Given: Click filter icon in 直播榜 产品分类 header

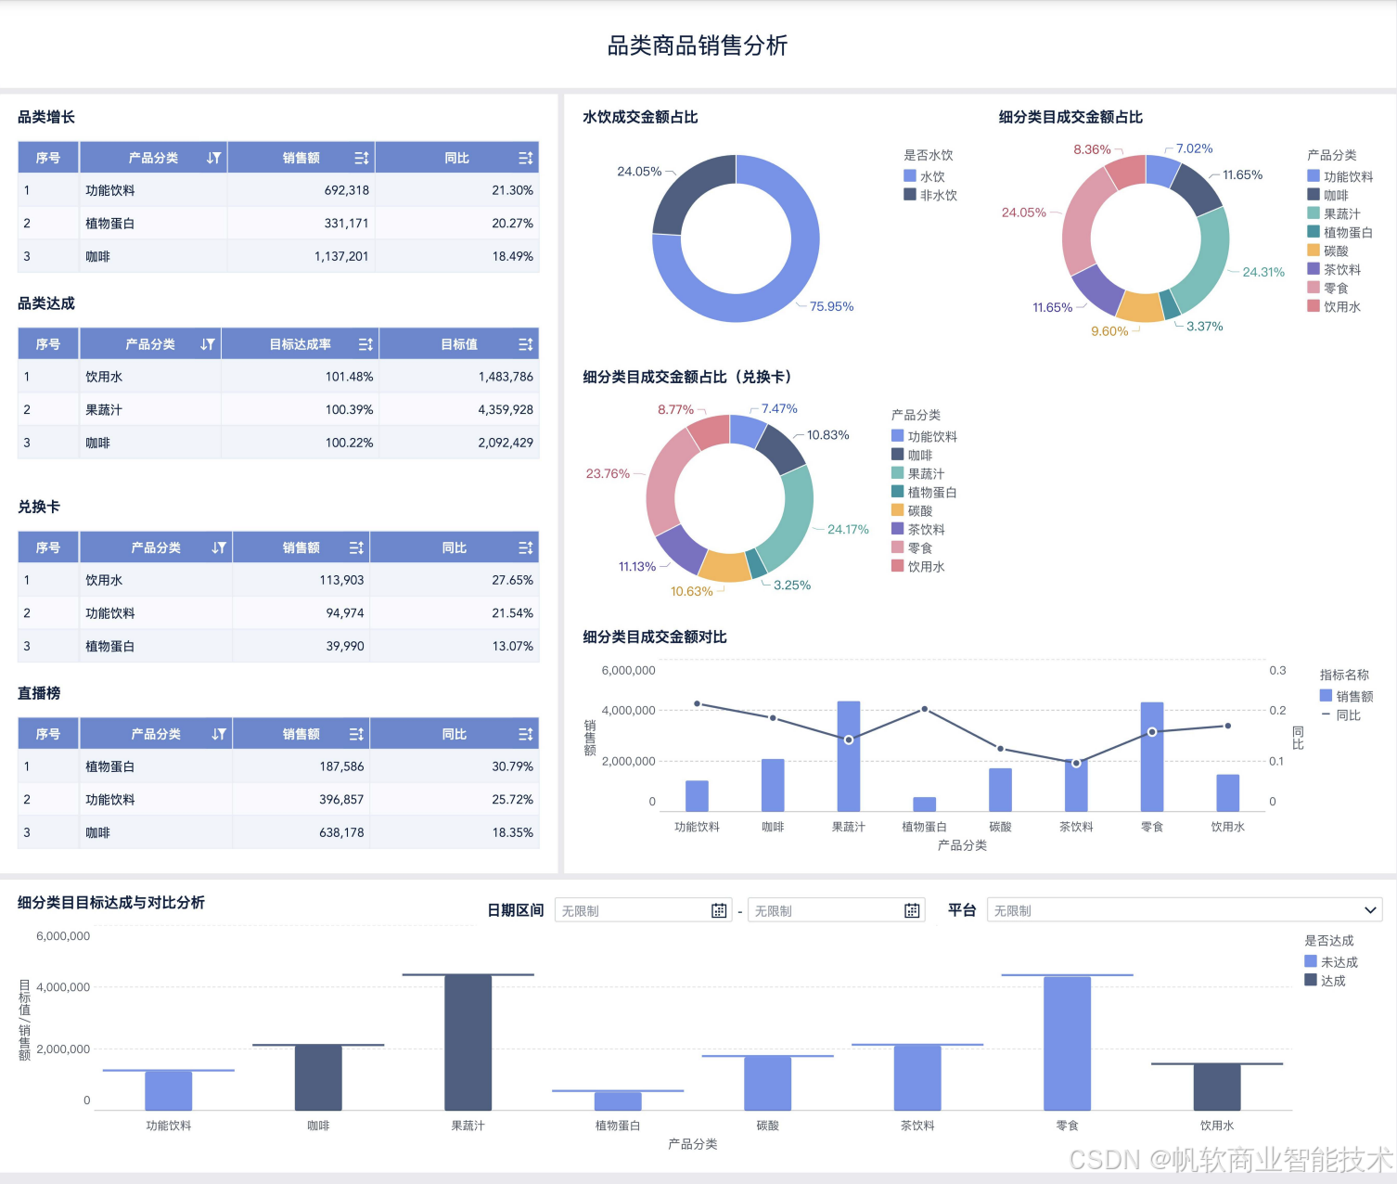Looking at the screenshot, I should pyautogui.click(x=219, y=734).
